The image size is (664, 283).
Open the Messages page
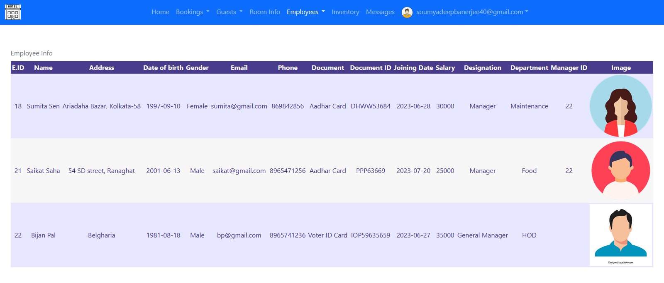[x=380, y=12]
